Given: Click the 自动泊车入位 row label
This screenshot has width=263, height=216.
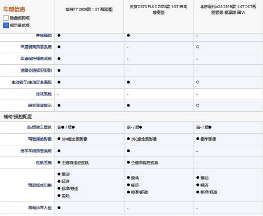Looking at the screenshot, I should [40, 208].
